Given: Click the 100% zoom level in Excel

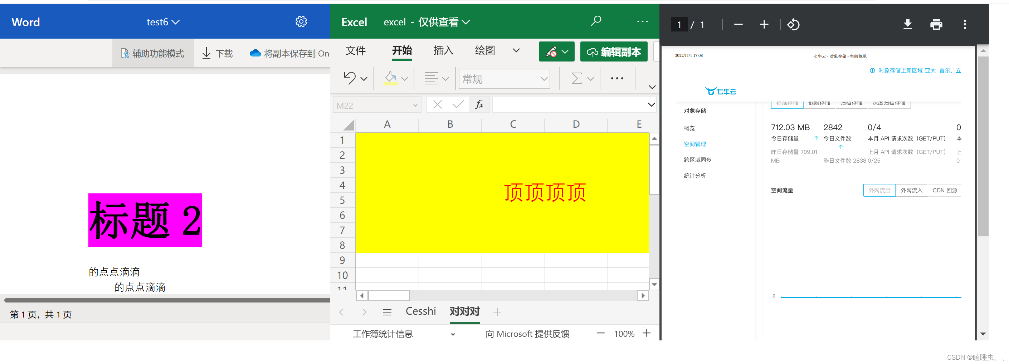Looking at the screenshot, I should point(624,334).
